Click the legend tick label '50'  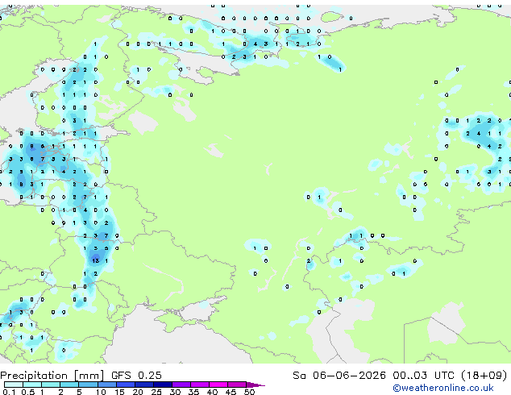249,392
